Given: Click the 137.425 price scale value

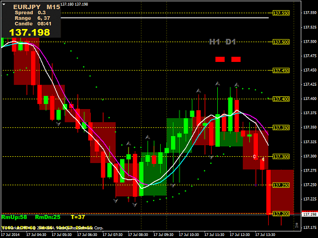Looking at the screenshot, I should (310, 84).
